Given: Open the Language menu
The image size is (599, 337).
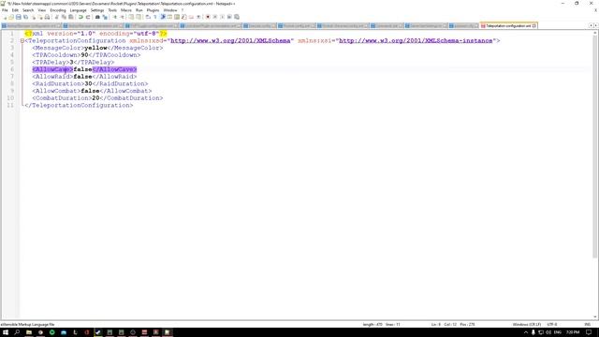Looking at the screenshot, I should pos(78,10).
